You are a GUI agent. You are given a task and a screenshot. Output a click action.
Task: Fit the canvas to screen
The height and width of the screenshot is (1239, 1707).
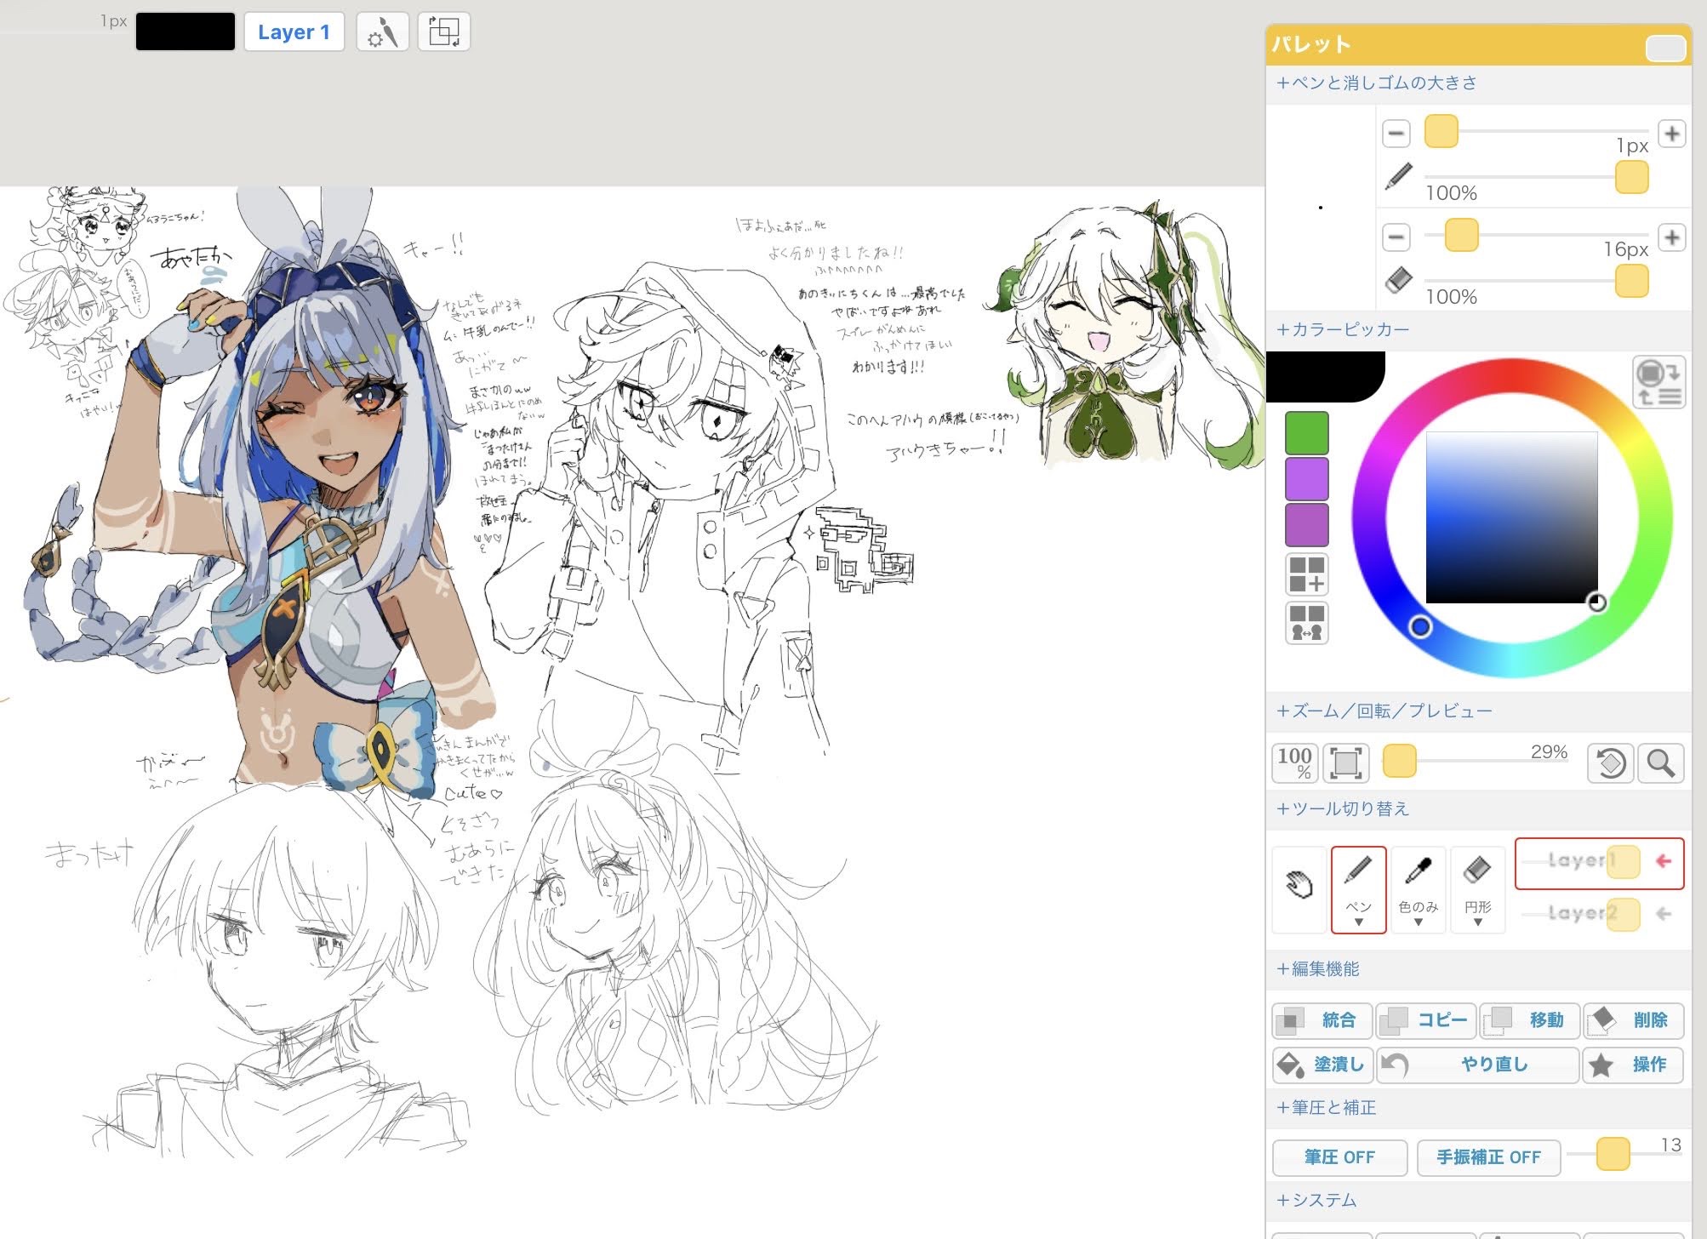[x=1345, y=763]
